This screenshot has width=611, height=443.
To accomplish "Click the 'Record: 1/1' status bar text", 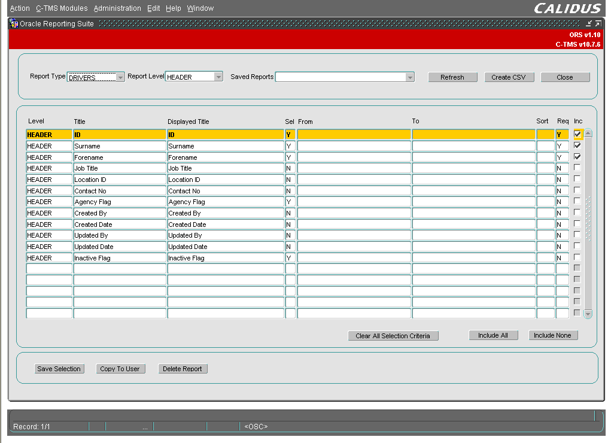I will [32, 427].
